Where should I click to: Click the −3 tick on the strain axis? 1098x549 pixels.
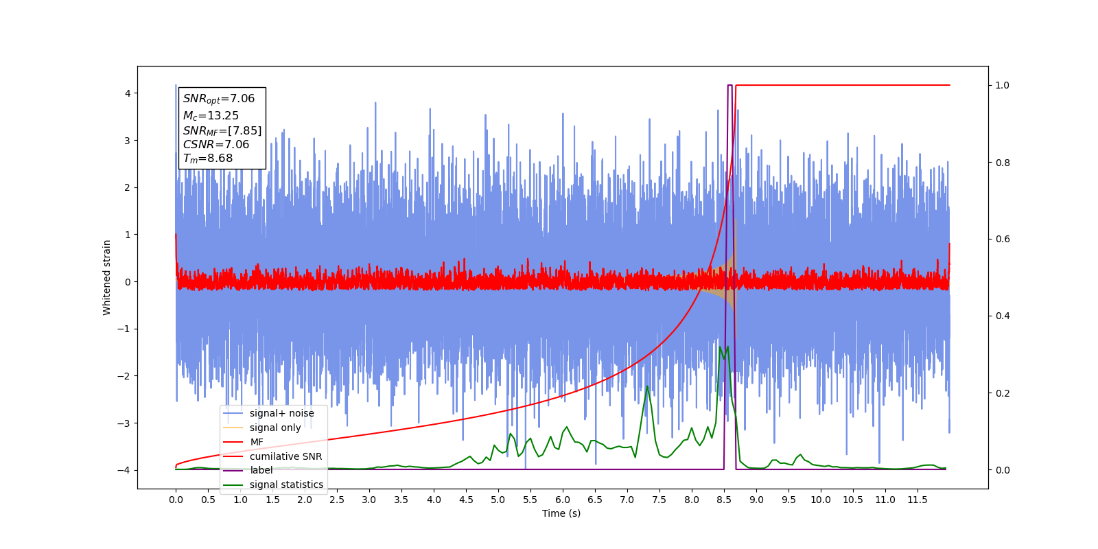tap(124, 423)
